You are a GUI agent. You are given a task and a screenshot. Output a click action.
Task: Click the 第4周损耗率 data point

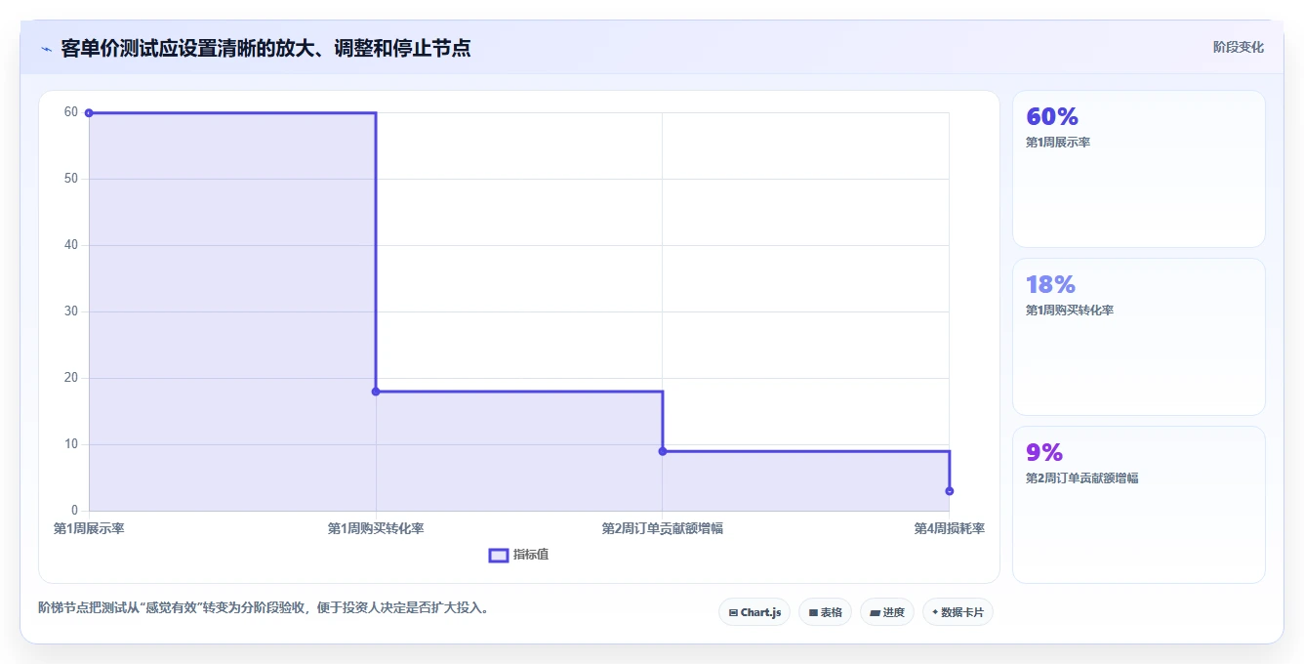(x=950, y=491)
